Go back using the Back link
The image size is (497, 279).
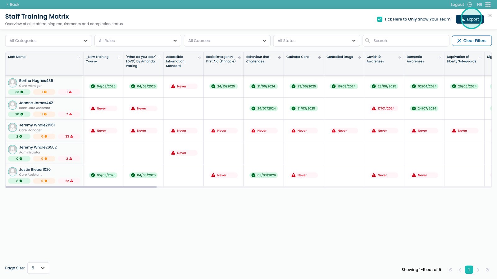click(13, 4)
